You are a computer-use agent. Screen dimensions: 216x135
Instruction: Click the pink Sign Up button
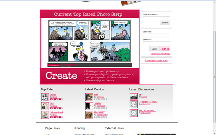click(x=165, y=49)
